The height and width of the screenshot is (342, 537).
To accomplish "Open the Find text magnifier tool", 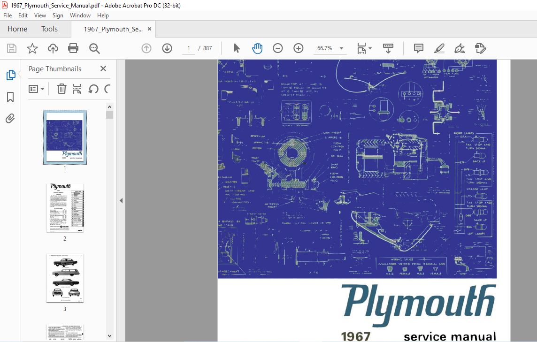I will [x=94, y=48].
